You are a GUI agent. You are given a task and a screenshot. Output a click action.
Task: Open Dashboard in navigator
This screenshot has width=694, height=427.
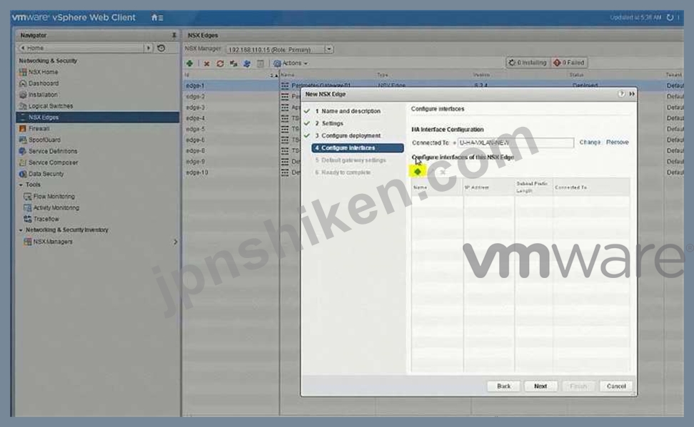39,83
